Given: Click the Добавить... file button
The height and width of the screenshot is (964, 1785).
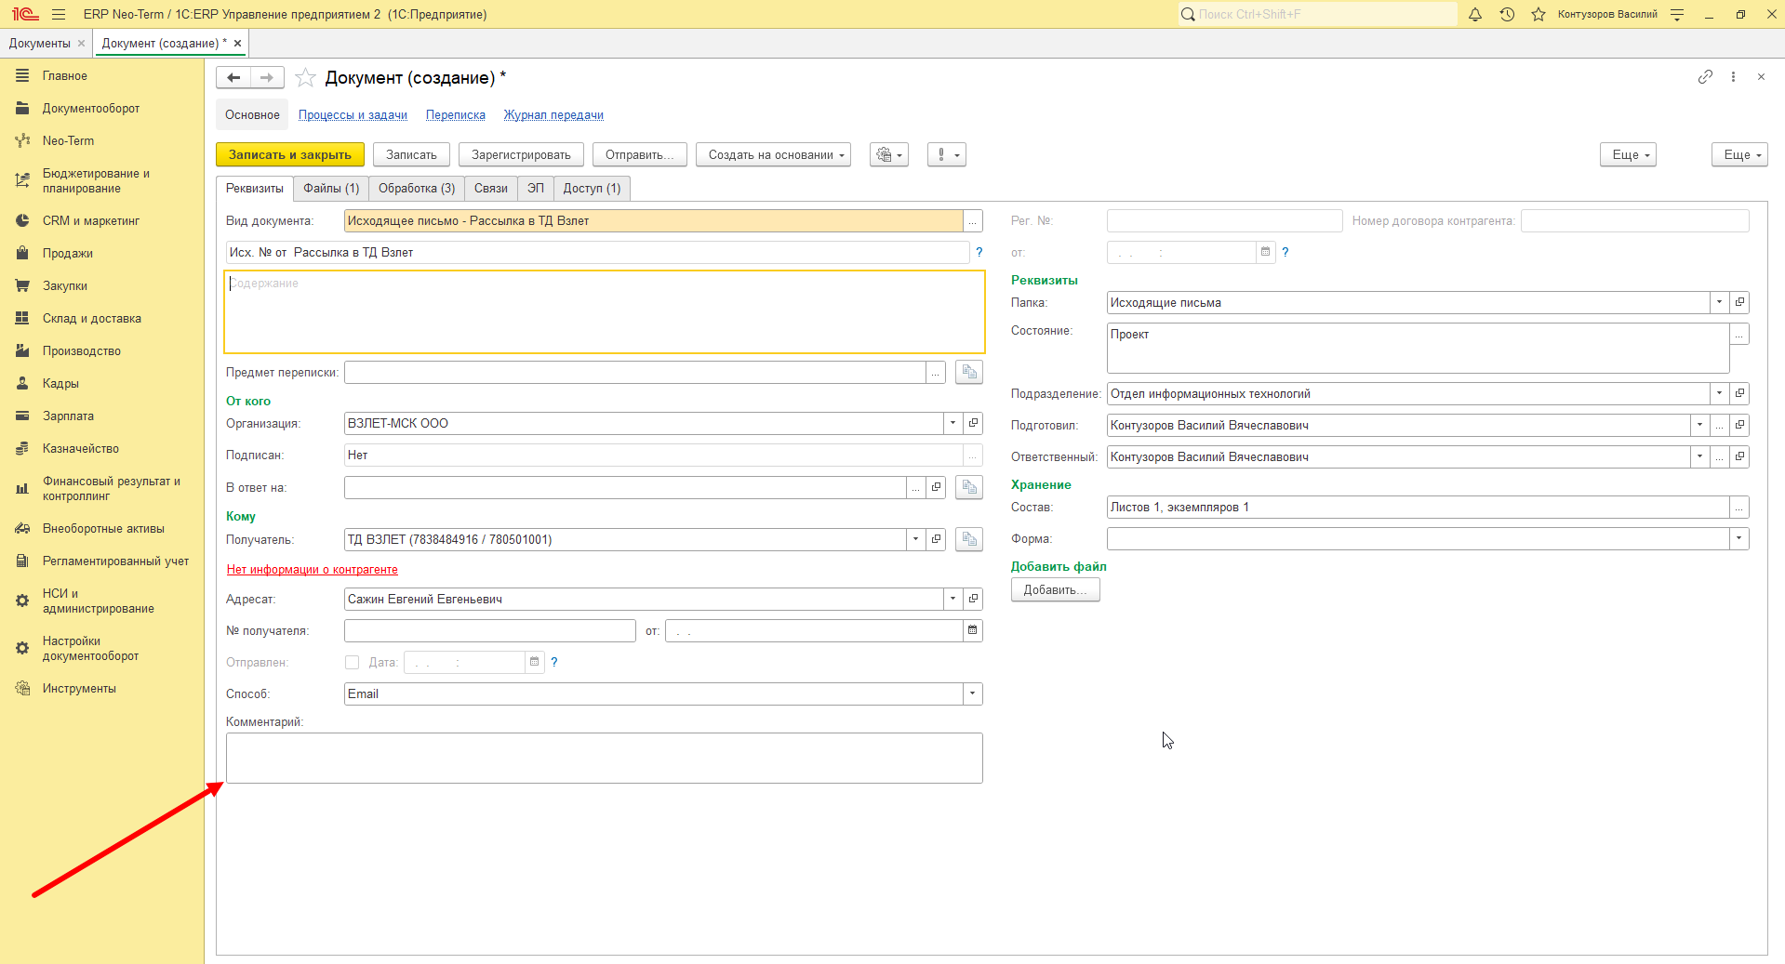Looking at the screenshot, I should (x=1056, y=589).
